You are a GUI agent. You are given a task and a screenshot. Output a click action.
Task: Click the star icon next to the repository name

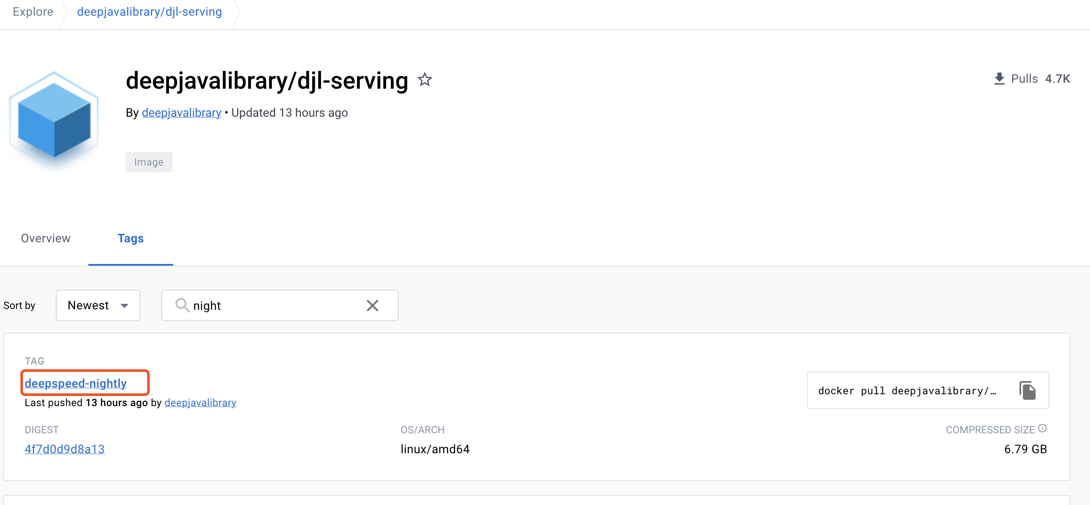coord(424,80)
